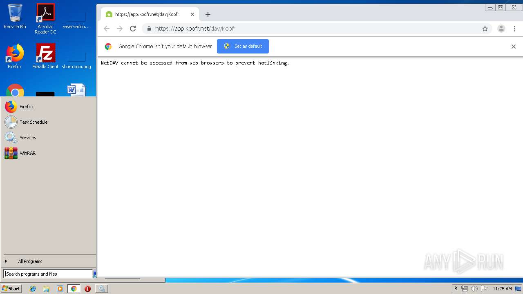
Task: Open the Chrome profile avatar
Action: pos(501,29)
